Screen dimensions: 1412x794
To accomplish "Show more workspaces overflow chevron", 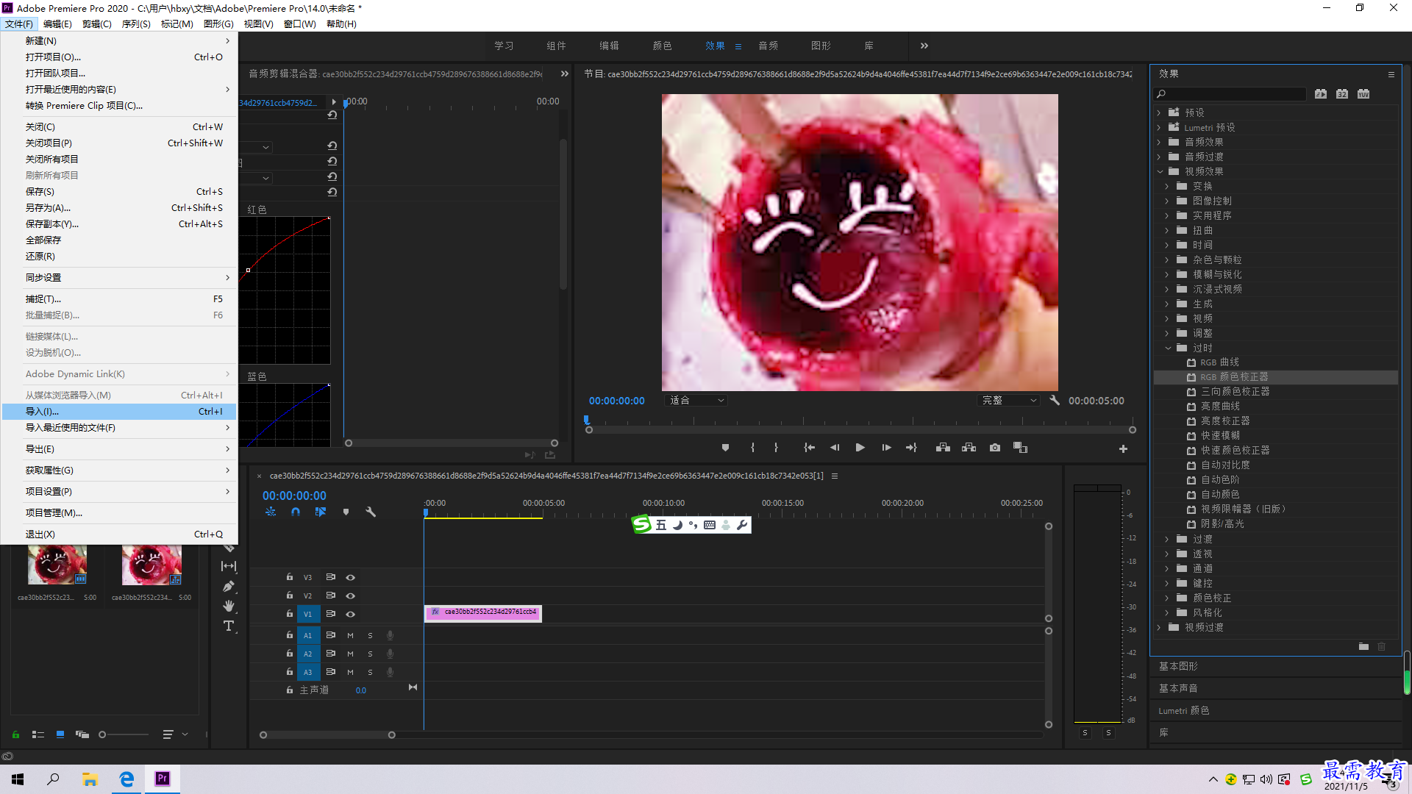I will pos(924,46).
